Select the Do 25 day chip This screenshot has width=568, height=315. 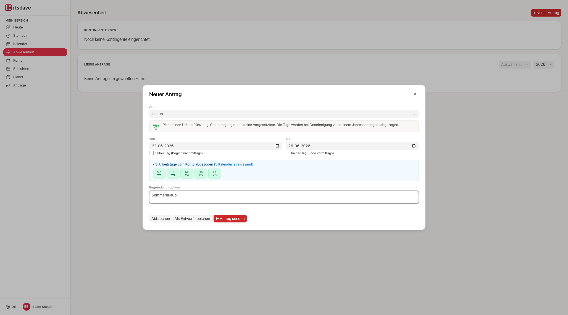201,174
